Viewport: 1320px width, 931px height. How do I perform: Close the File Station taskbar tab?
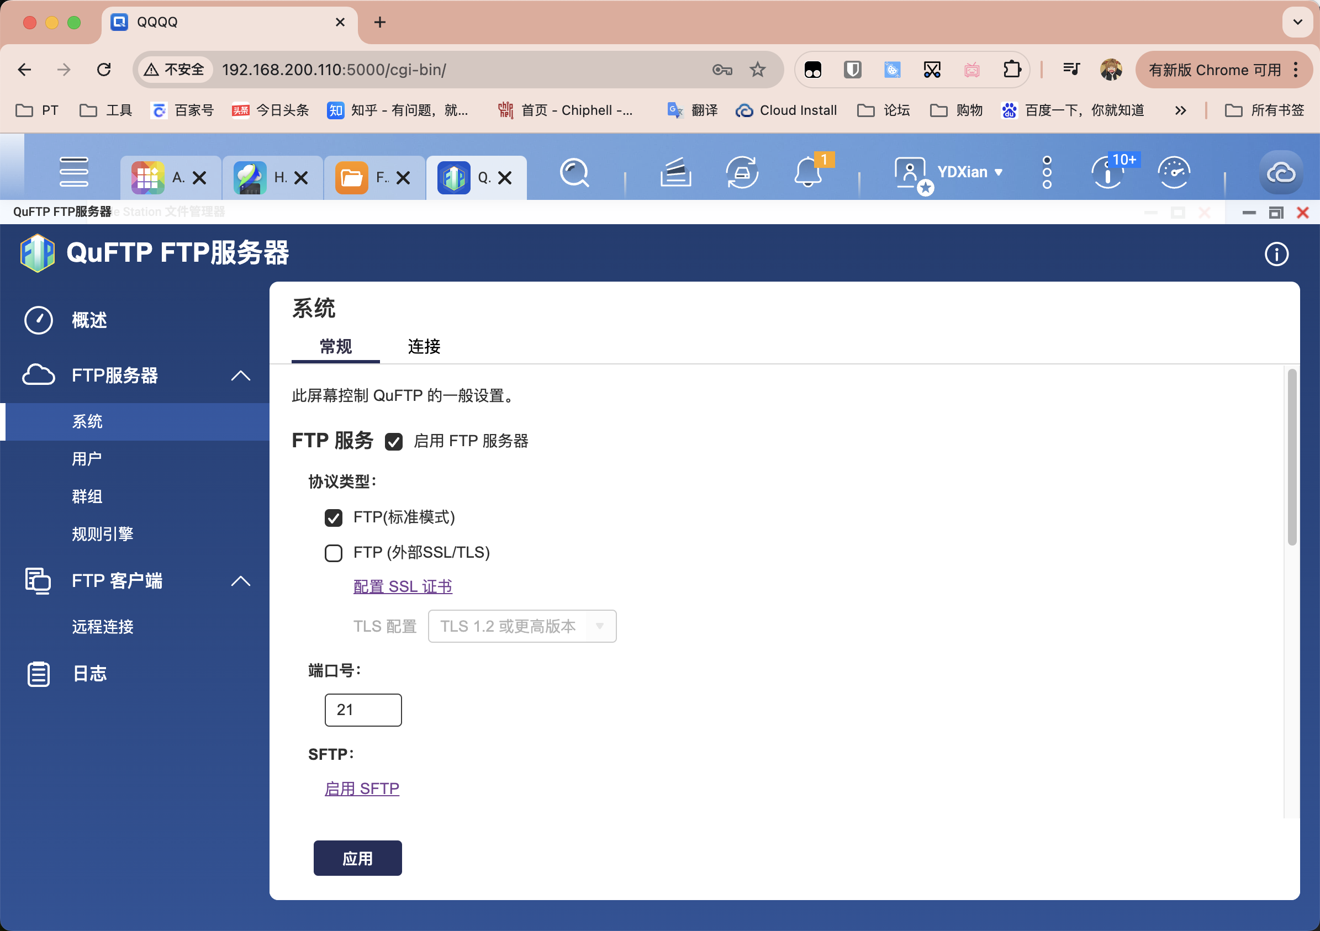(x=404, y=178)
